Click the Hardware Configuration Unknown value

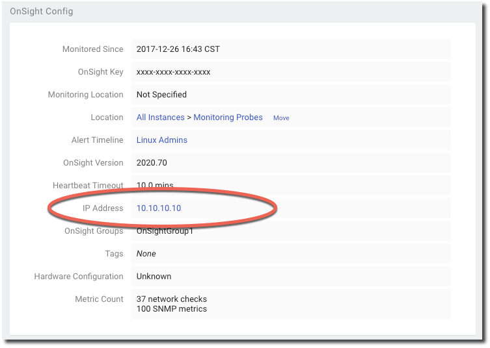[154, 277]
